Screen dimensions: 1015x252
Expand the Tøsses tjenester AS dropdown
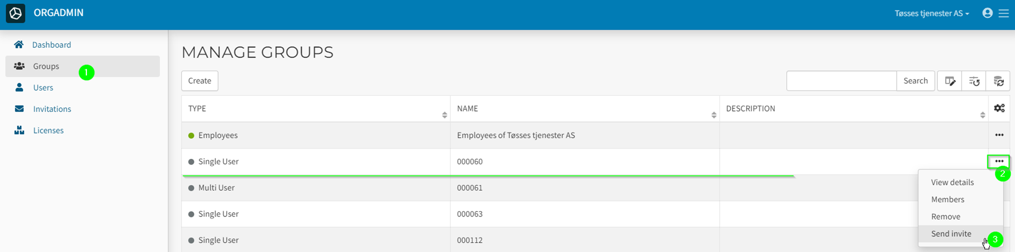(931, 13)
